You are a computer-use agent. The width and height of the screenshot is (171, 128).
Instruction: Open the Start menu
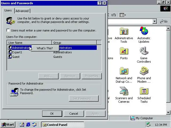[x=8, y=125]
